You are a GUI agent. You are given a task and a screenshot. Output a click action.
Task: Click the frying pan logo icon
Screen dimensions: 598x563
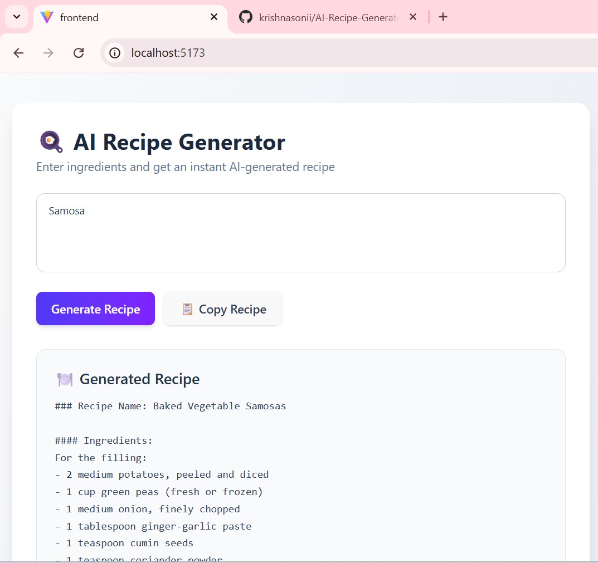(x=51, y=142)
